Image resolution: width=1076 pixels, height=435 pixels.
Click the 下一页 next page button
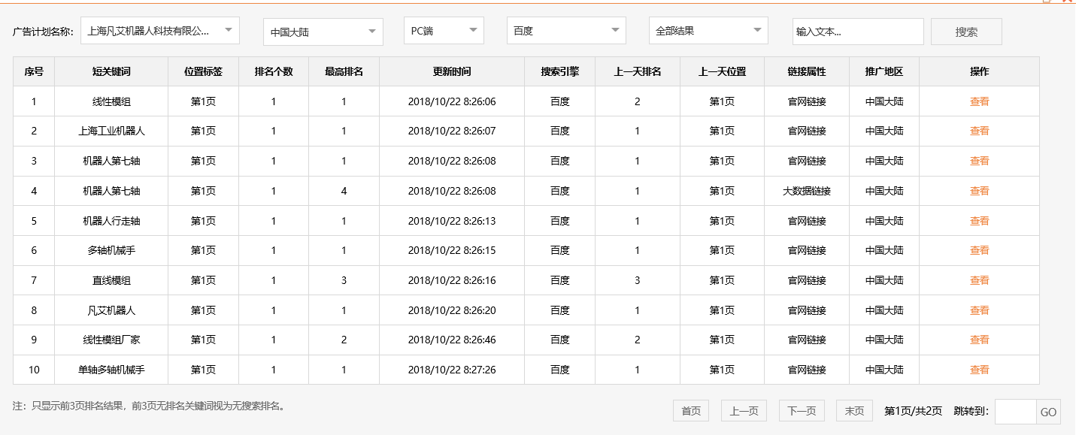802,410
